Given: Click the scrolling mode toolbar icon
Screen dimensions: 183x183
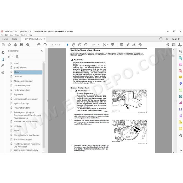Looking at the screenshot, I should point(113,45).
